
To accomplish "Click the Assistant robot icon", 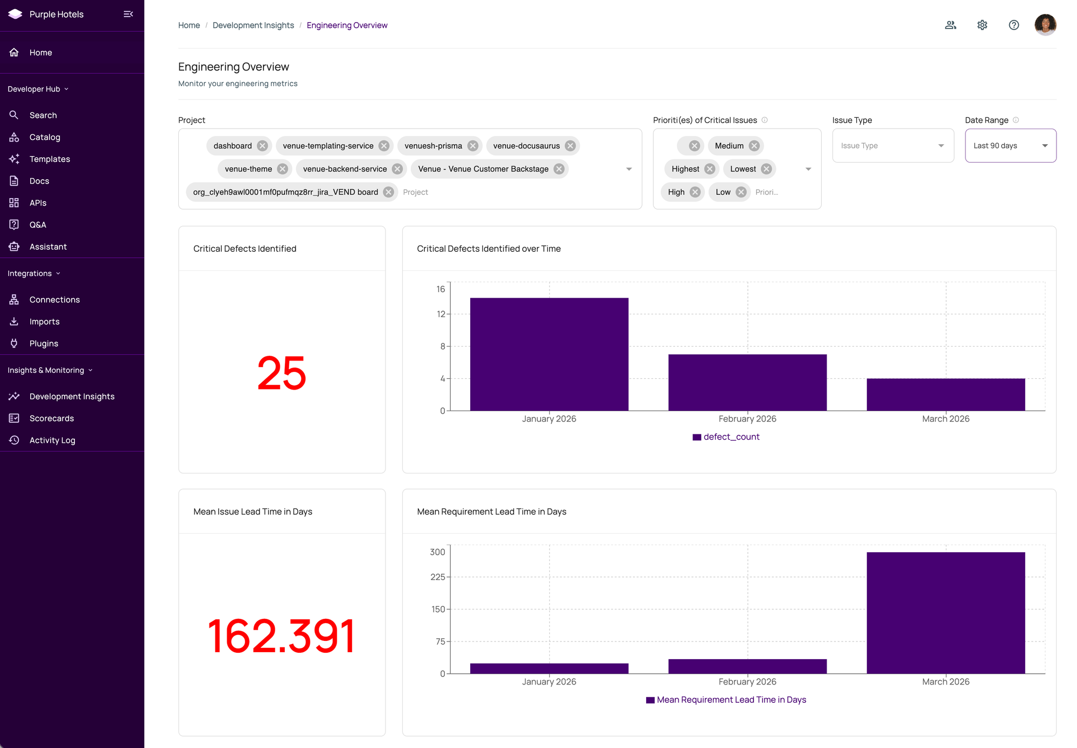I will click(x=14, y=246).
